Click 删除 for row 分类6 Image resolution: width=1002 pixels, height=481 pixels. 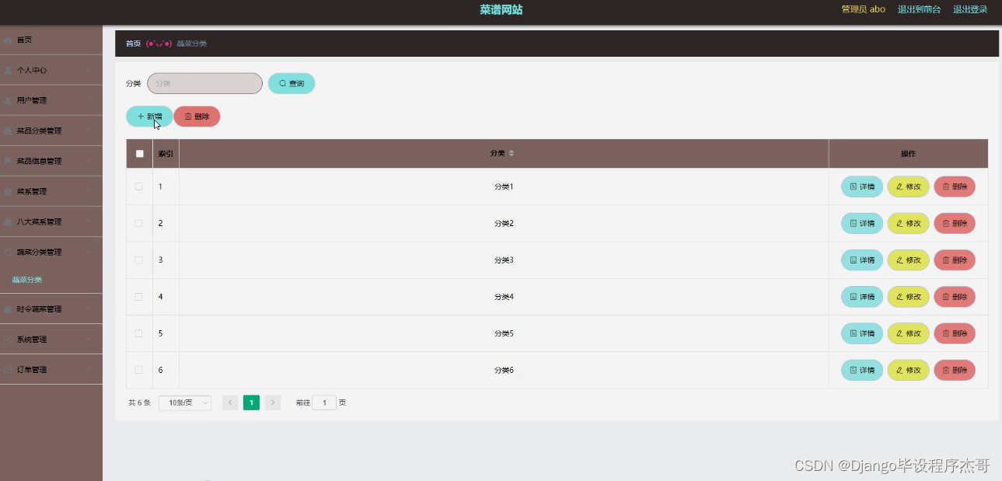955,371
